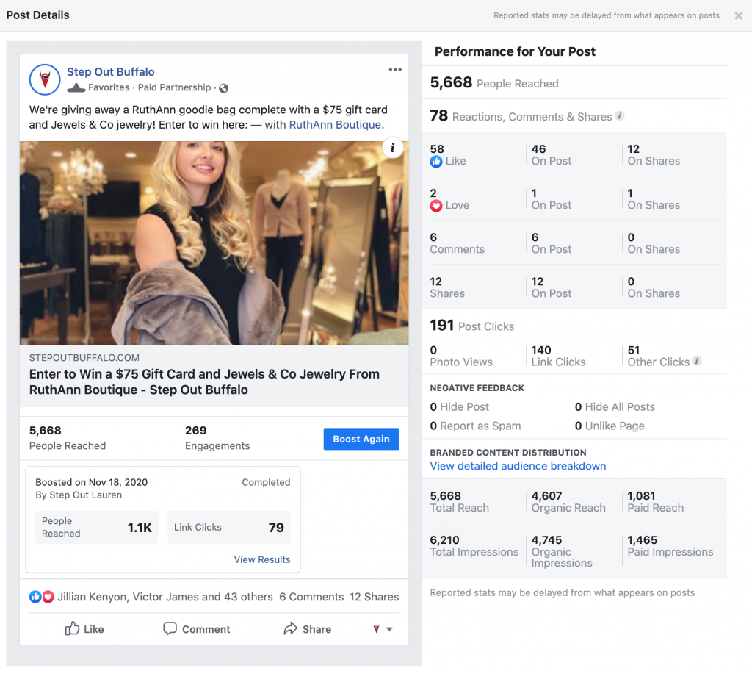
Task: Click 5,668 People Reached under the post
Action: click(68, 438)
